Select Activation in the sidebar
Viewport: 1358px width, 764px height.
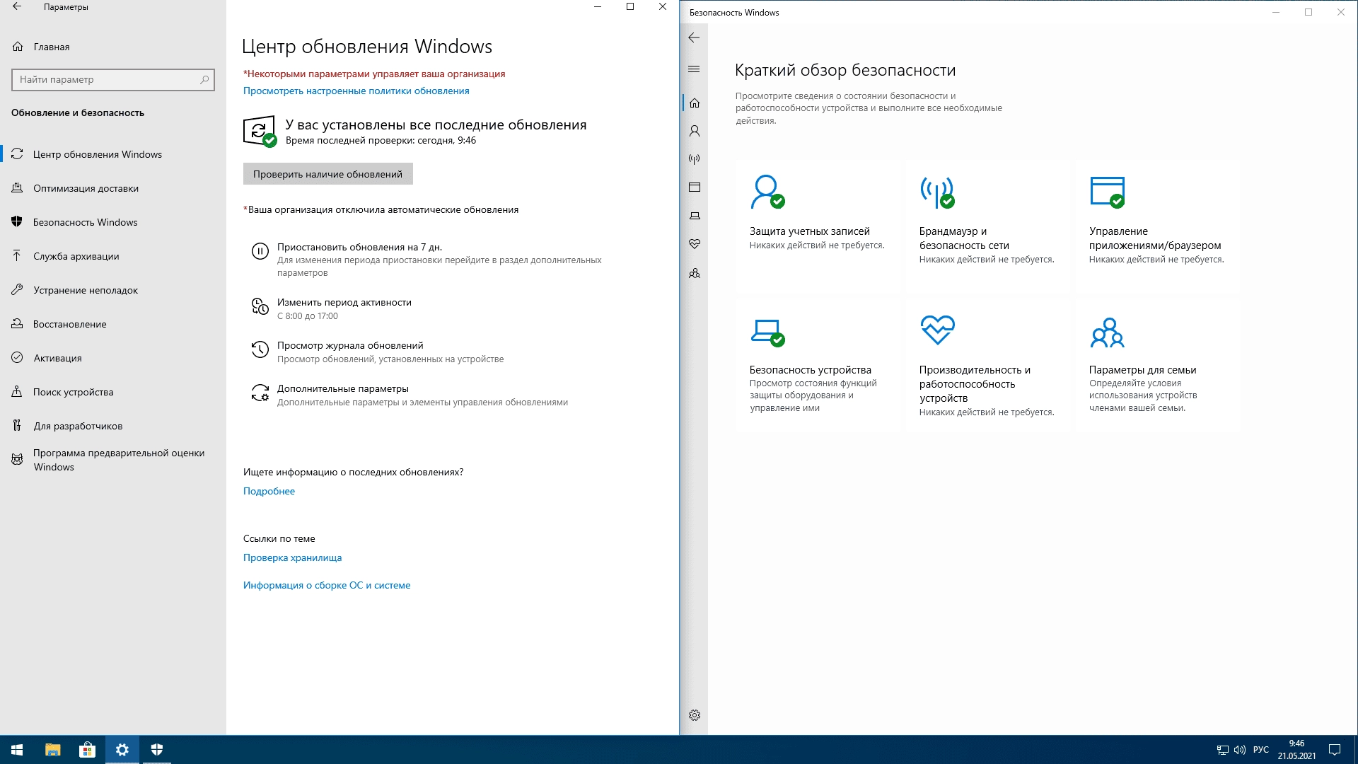113,358
